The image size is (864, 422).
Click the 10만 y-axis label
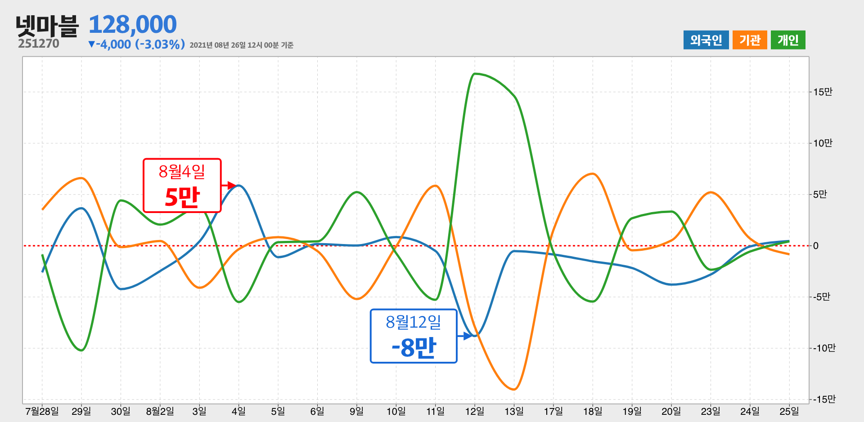(823, 143)
